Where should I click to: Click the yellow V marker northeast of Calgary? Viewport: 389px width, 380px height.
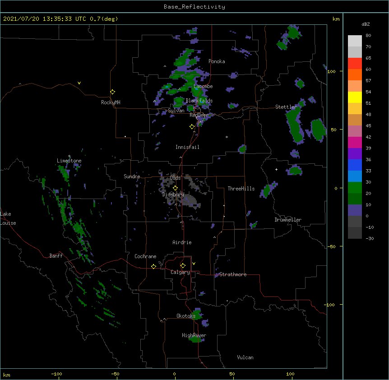point(194,264)
